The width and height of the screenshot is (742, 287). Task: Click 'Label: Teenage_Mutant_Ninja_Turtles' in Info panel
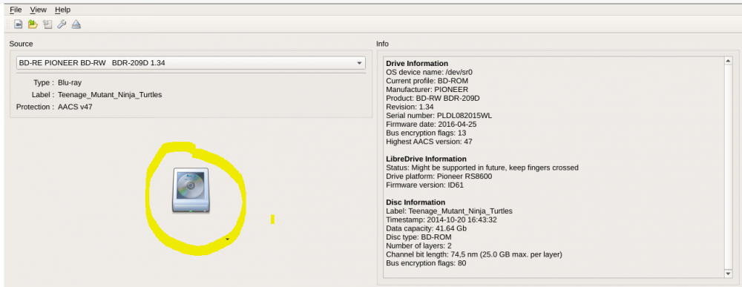[x=449, y=211]
